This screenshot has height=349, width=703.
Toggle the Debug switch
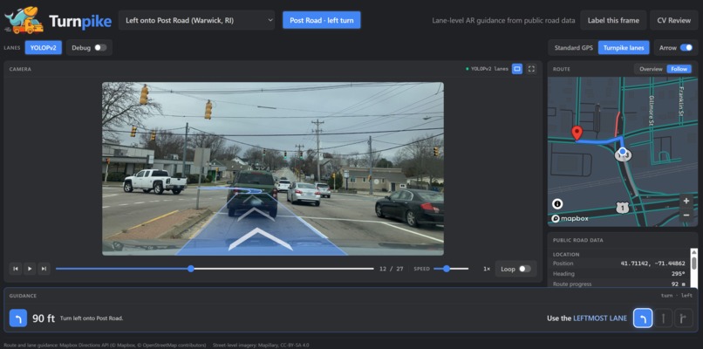point(100,47)
